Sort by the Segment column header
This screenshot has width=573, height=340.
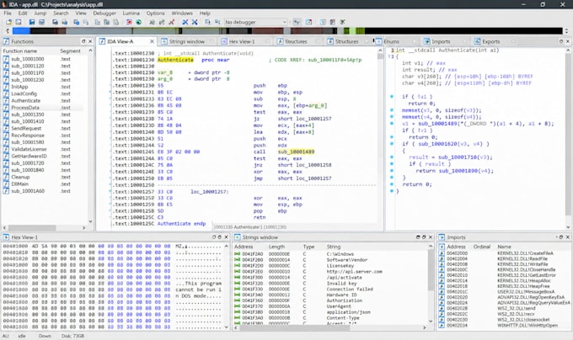[70, 51]
